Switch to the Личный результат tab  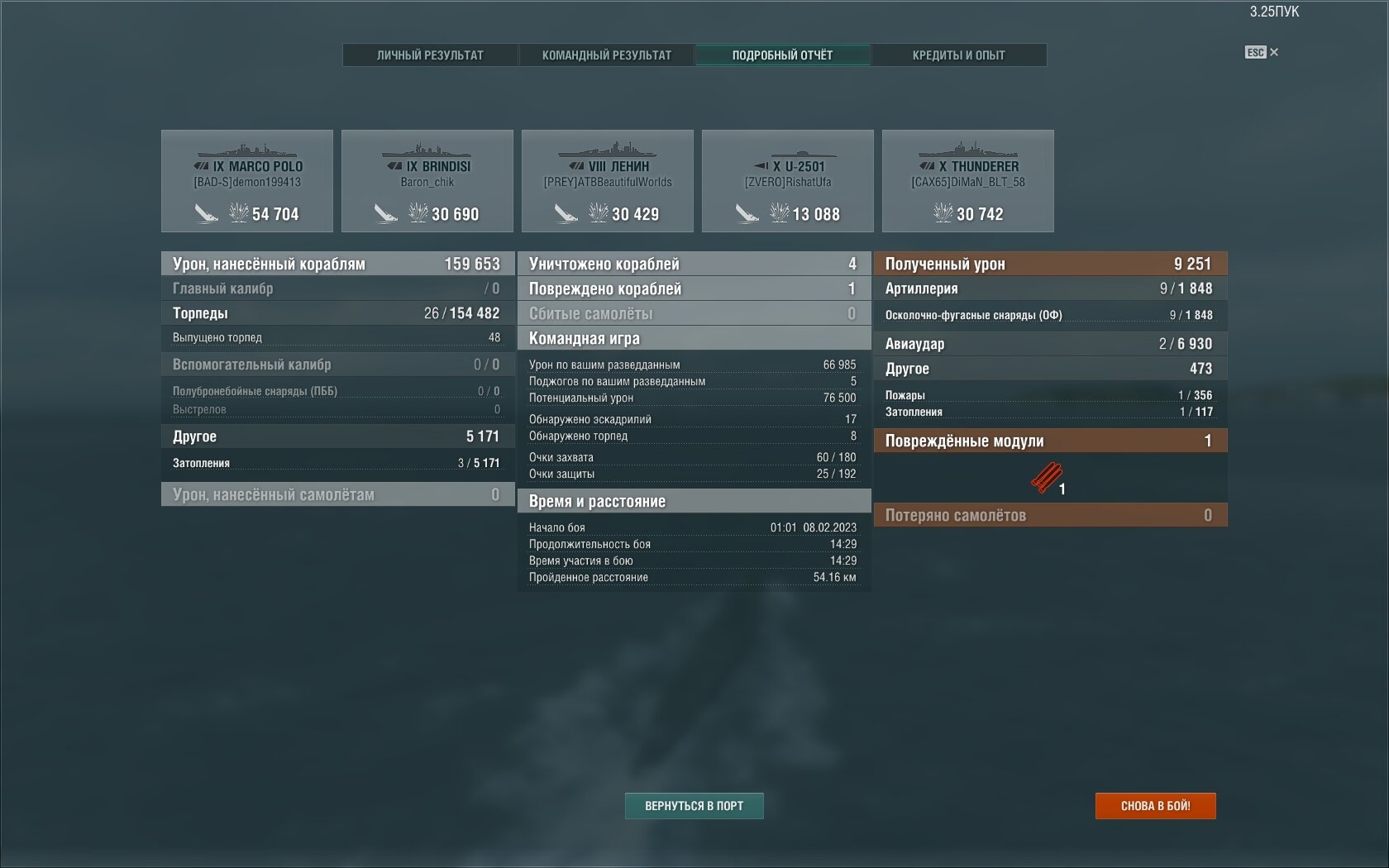pos(430,55)
